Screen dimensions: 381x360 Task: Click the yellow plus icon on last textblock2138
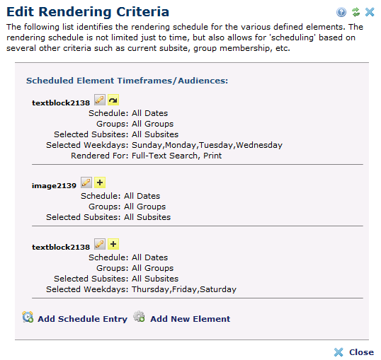click(x=113, y=244)
